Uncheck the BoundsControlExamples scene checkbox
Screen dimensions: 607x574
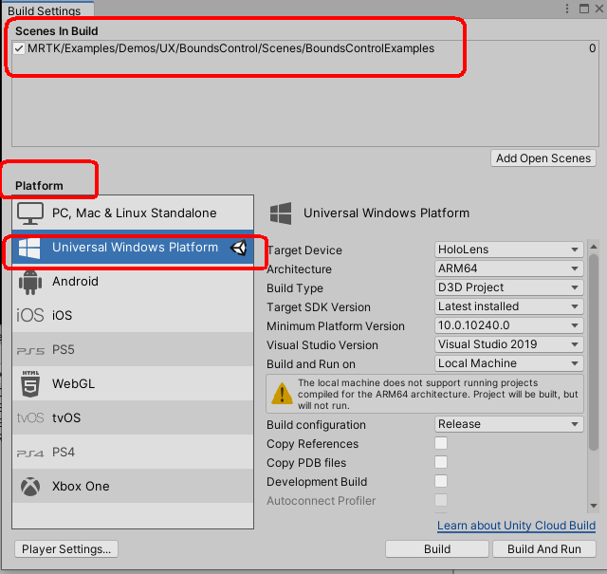click(x=19, y=48)
